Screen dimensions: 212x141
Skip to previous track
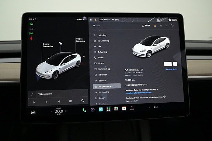pyautogui.click(x=34, y=103)
